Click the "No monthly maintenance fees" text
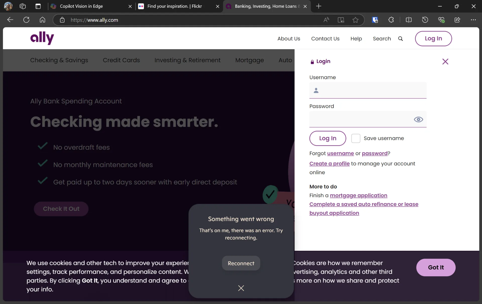482x304 pixels. point(103,165)
